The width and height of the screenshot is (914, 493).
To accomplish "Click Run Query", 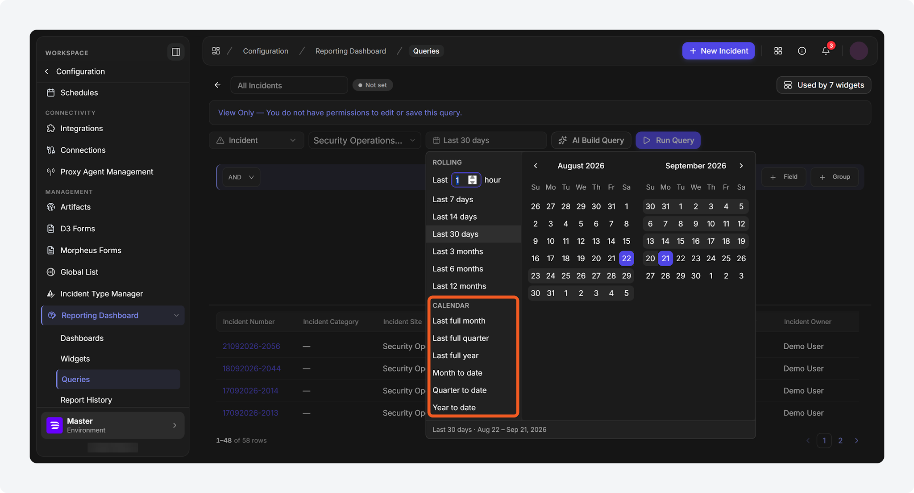I will tap(668, 140).
